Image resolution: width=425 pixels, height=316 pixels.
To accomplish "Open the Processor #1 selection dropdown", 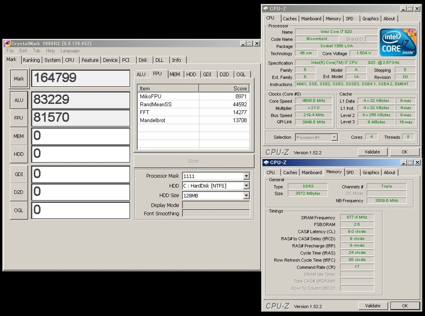I will coord(334,137).
